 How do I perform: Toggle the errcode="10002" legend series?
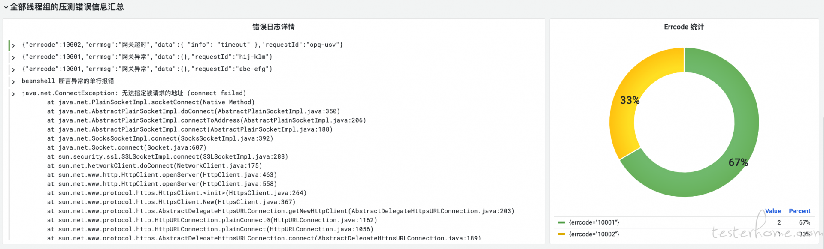(594, 234)
